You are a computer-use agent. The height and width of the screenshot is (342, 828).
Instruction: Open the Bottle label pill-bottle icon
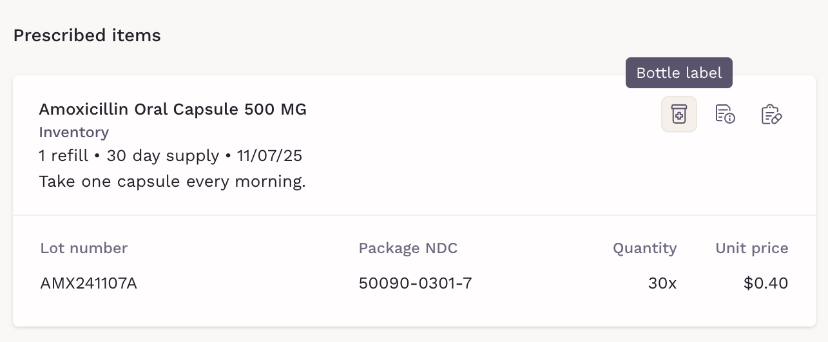679,114
